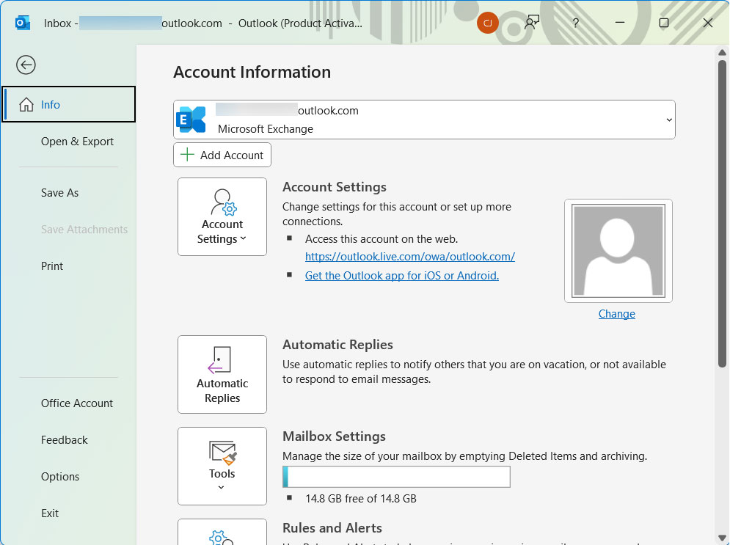730x545 pixels.
Task: Expand the Tools chevron menu
Action: [222, 486]
